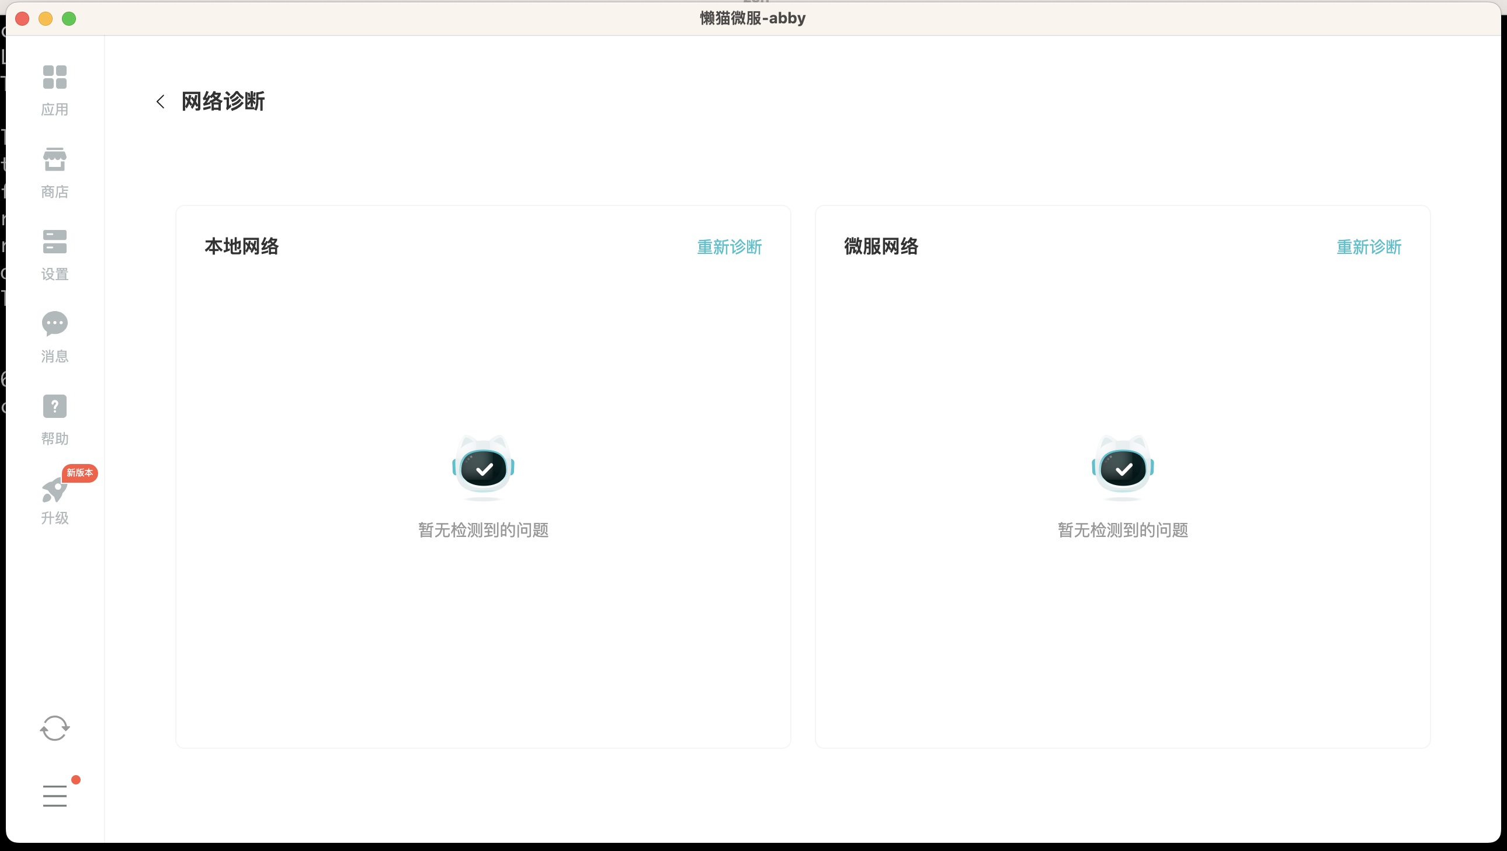Click the refresh sync arrows icon
This screenshot has width=1507, height=851.
(55, 728)
